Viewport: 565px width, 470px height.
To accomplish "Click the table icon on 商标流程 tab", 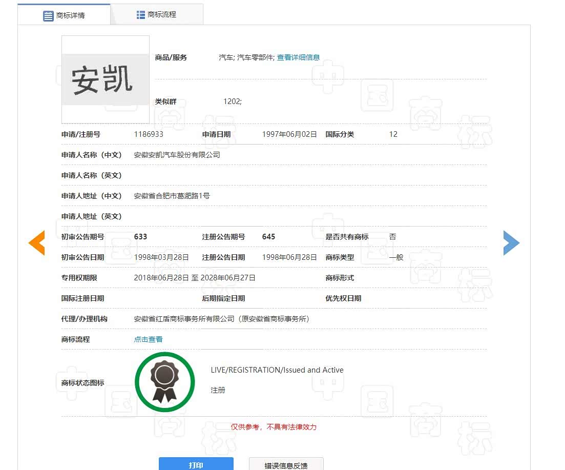I will [x=141, y=15].
